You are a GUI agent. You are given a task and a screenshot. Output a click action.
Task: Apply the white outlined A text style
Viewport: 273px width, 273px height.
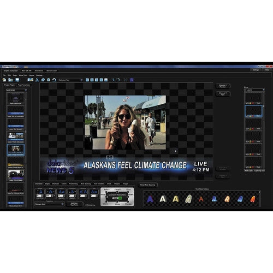pos(163,199)
